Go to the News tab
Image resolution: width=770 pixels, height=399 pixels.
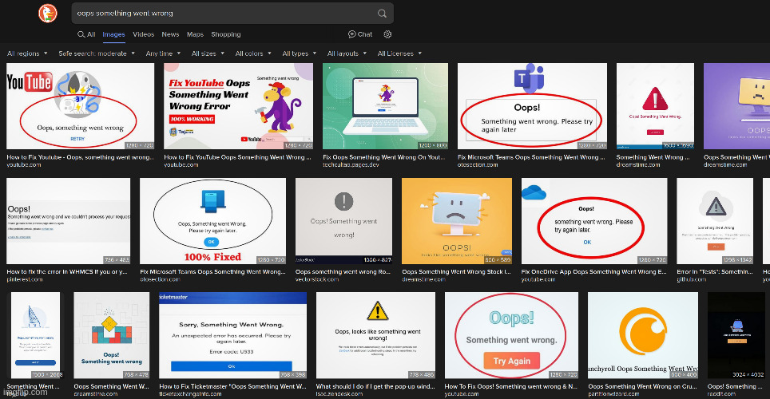170,34
